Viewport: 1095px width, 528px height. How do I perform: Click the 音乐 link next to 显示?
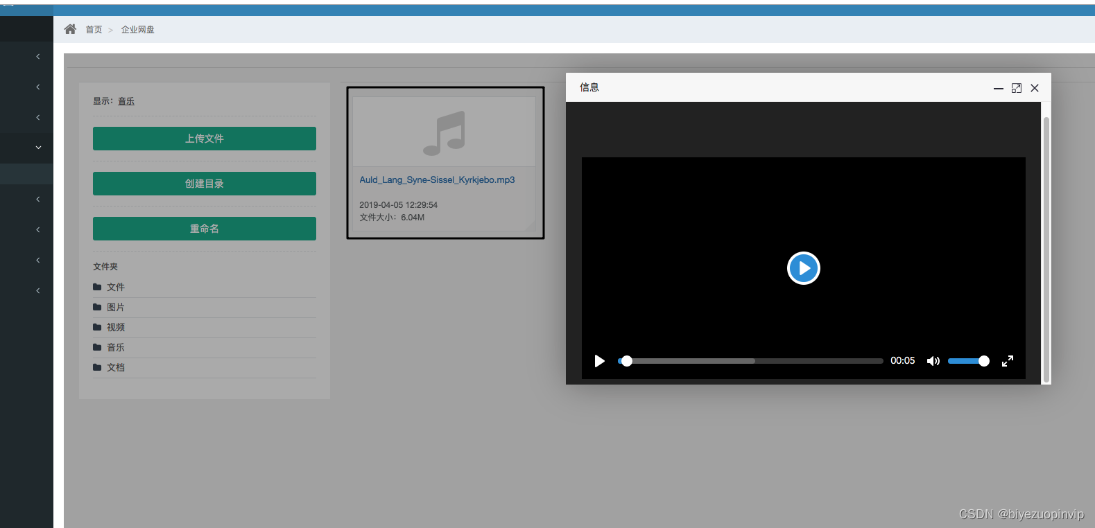coord(126,101)
